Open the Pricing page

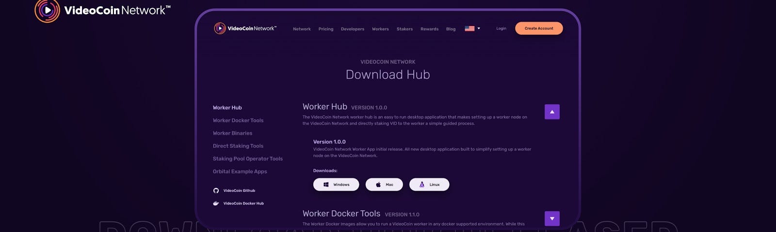[326, 29]
